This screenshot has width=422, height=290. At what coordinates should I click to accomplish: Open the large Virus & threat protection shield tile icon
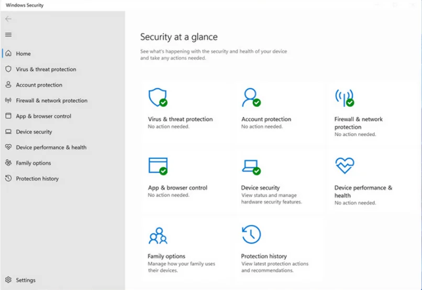158,98
